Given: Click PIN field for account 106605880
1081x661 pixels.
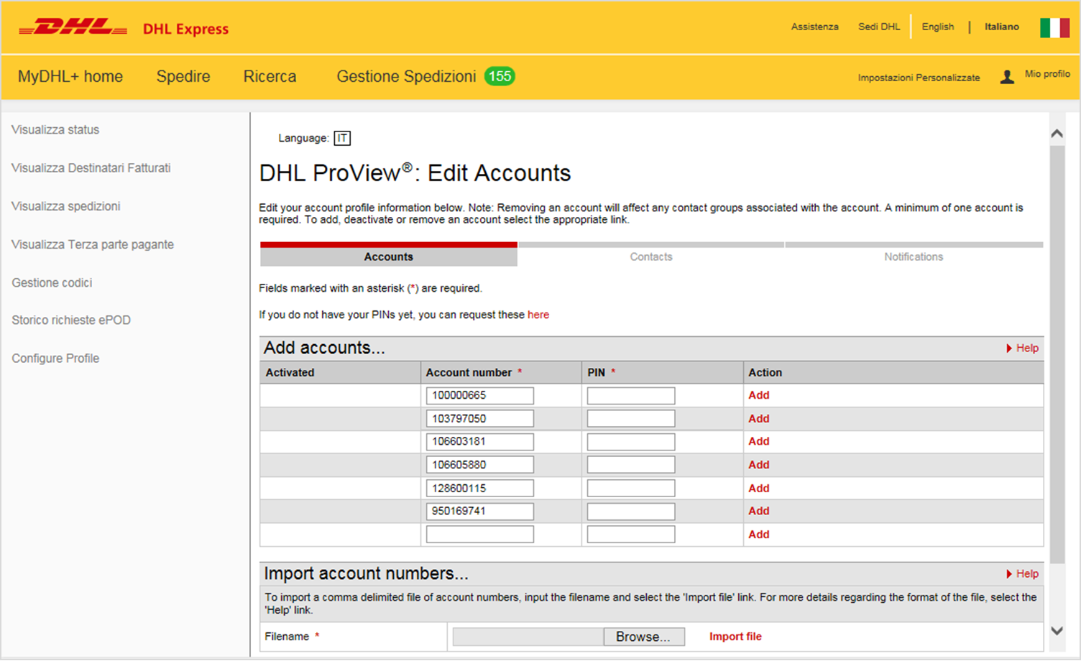Looking at the screenshot, I should tap(631, 465).
